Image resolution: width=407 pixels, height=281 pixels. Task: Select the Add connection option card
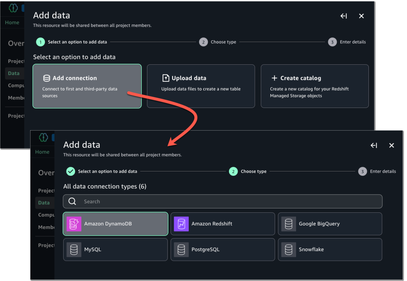tap(87, 86)
